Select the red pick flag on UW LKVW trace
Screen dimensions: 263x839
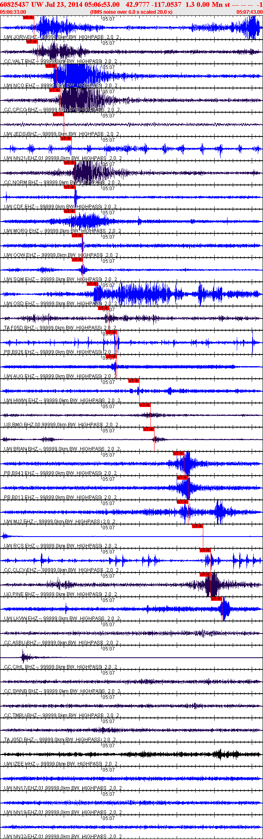click(217, 599)
